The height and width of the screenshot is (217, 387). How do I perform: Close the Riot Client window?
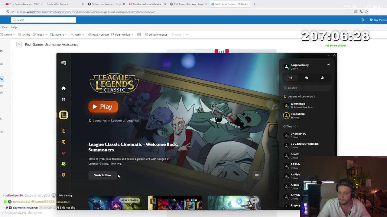pyautogui.click(x=334, y=55)
